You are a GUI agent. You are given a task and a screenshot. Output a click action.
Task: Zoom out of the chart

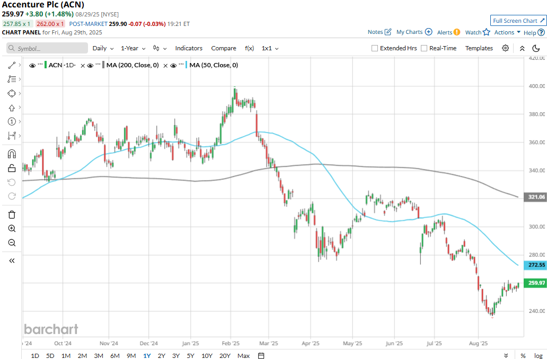(12, 243)
